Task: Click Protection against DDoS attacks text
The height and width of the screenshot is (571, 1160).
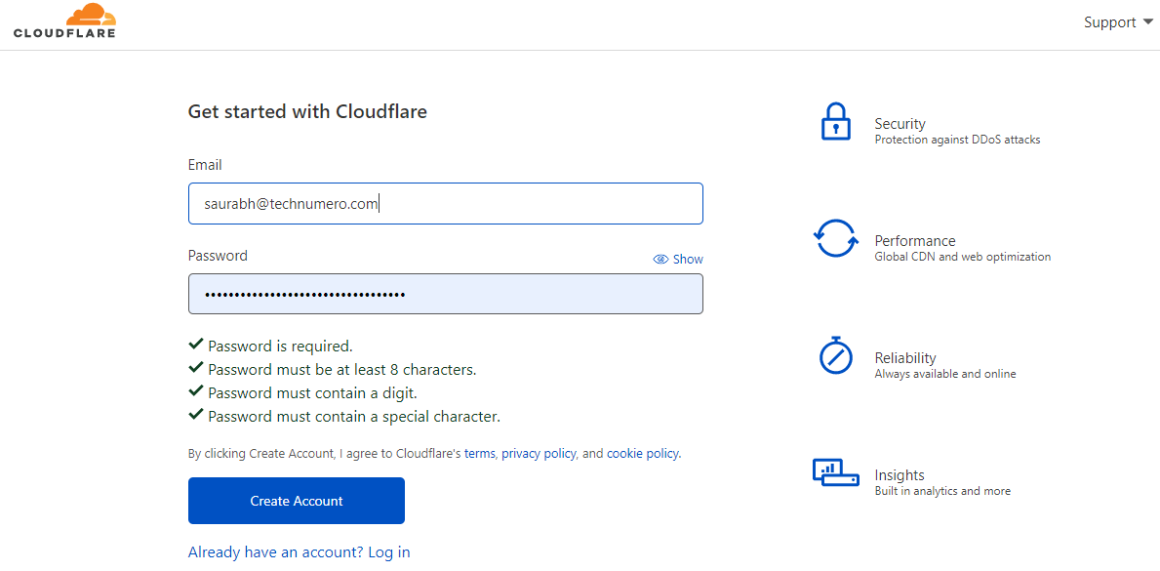Action: (x=957, y=140)
